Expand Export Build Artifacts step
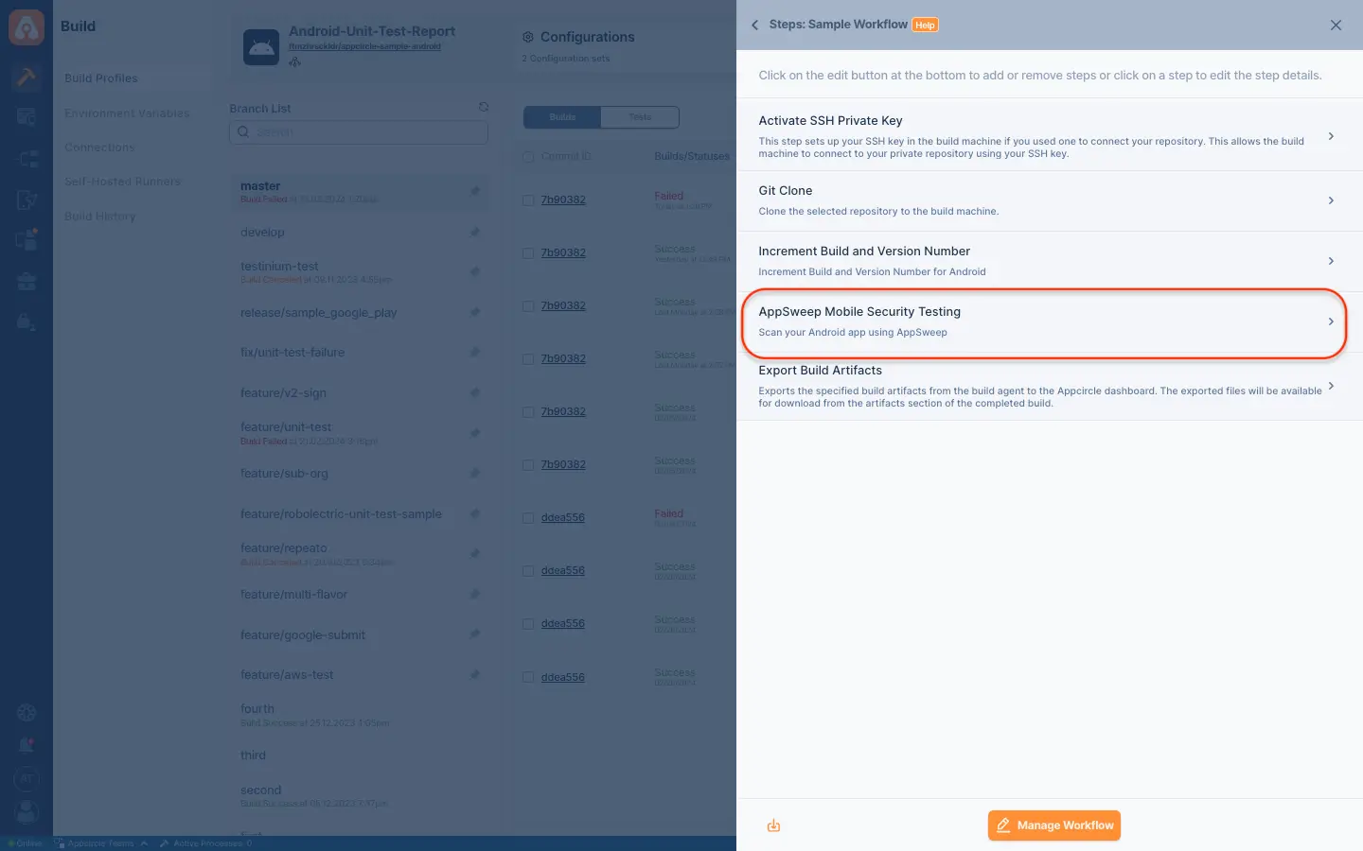 [1331, 386]
